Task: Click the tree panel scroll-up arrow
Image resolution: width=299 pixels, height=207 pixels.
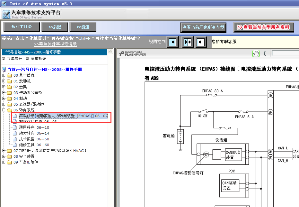Action: (x=110, y=52)
